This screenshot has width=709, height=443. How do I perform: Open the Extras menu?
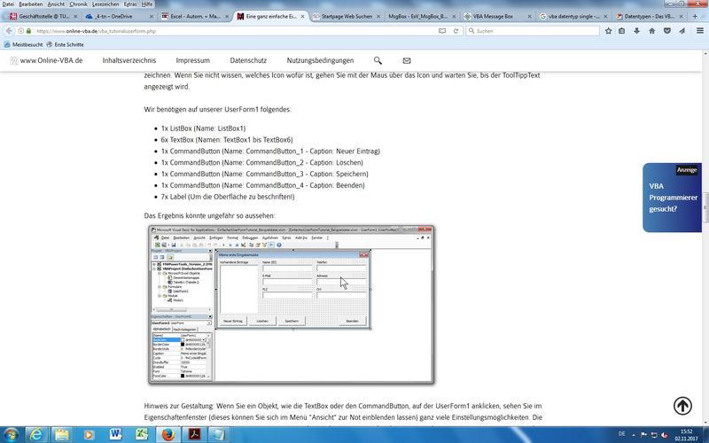click(x=130, y=4)
